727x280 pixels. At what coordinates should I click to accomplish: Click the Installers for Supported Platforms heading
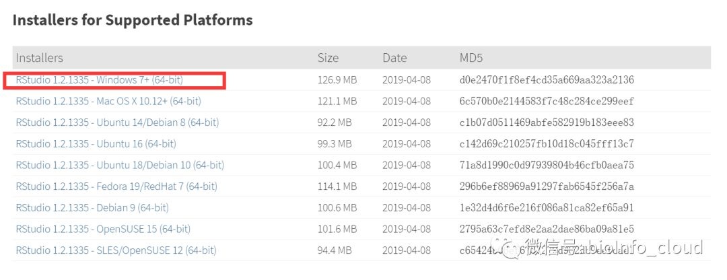pos(133,20)
